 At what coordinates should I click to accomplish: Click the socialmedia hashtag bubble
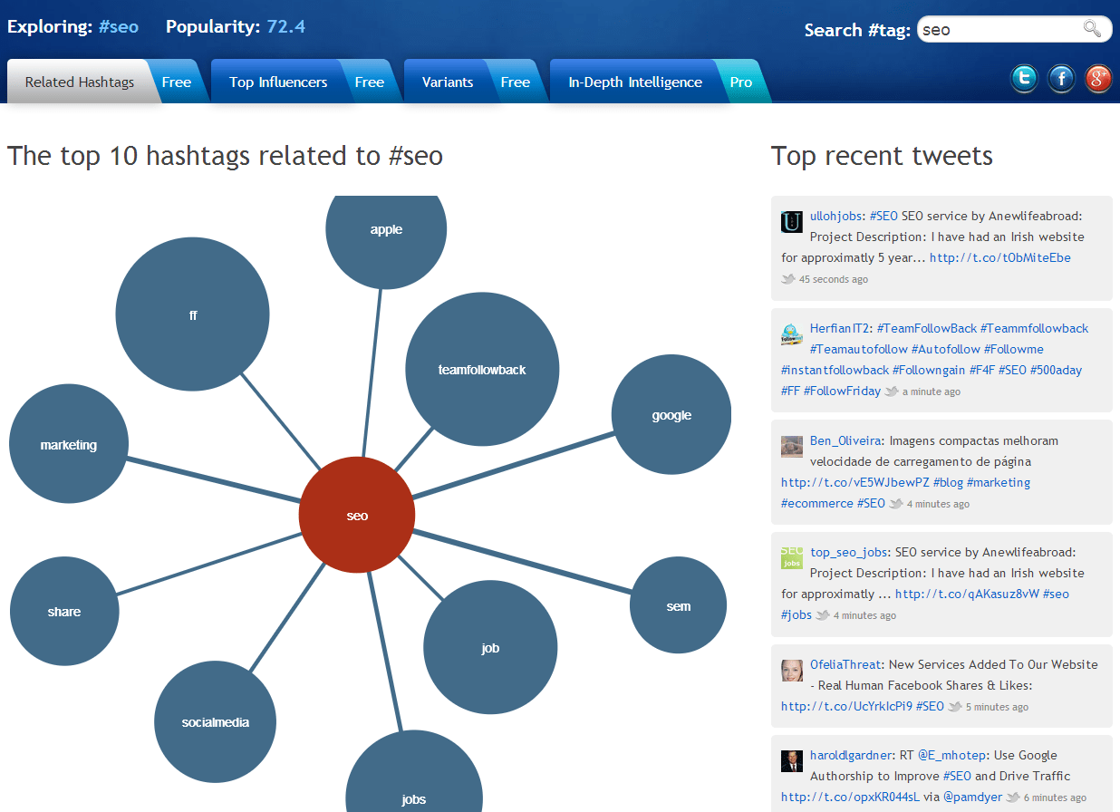pos(215,722)
